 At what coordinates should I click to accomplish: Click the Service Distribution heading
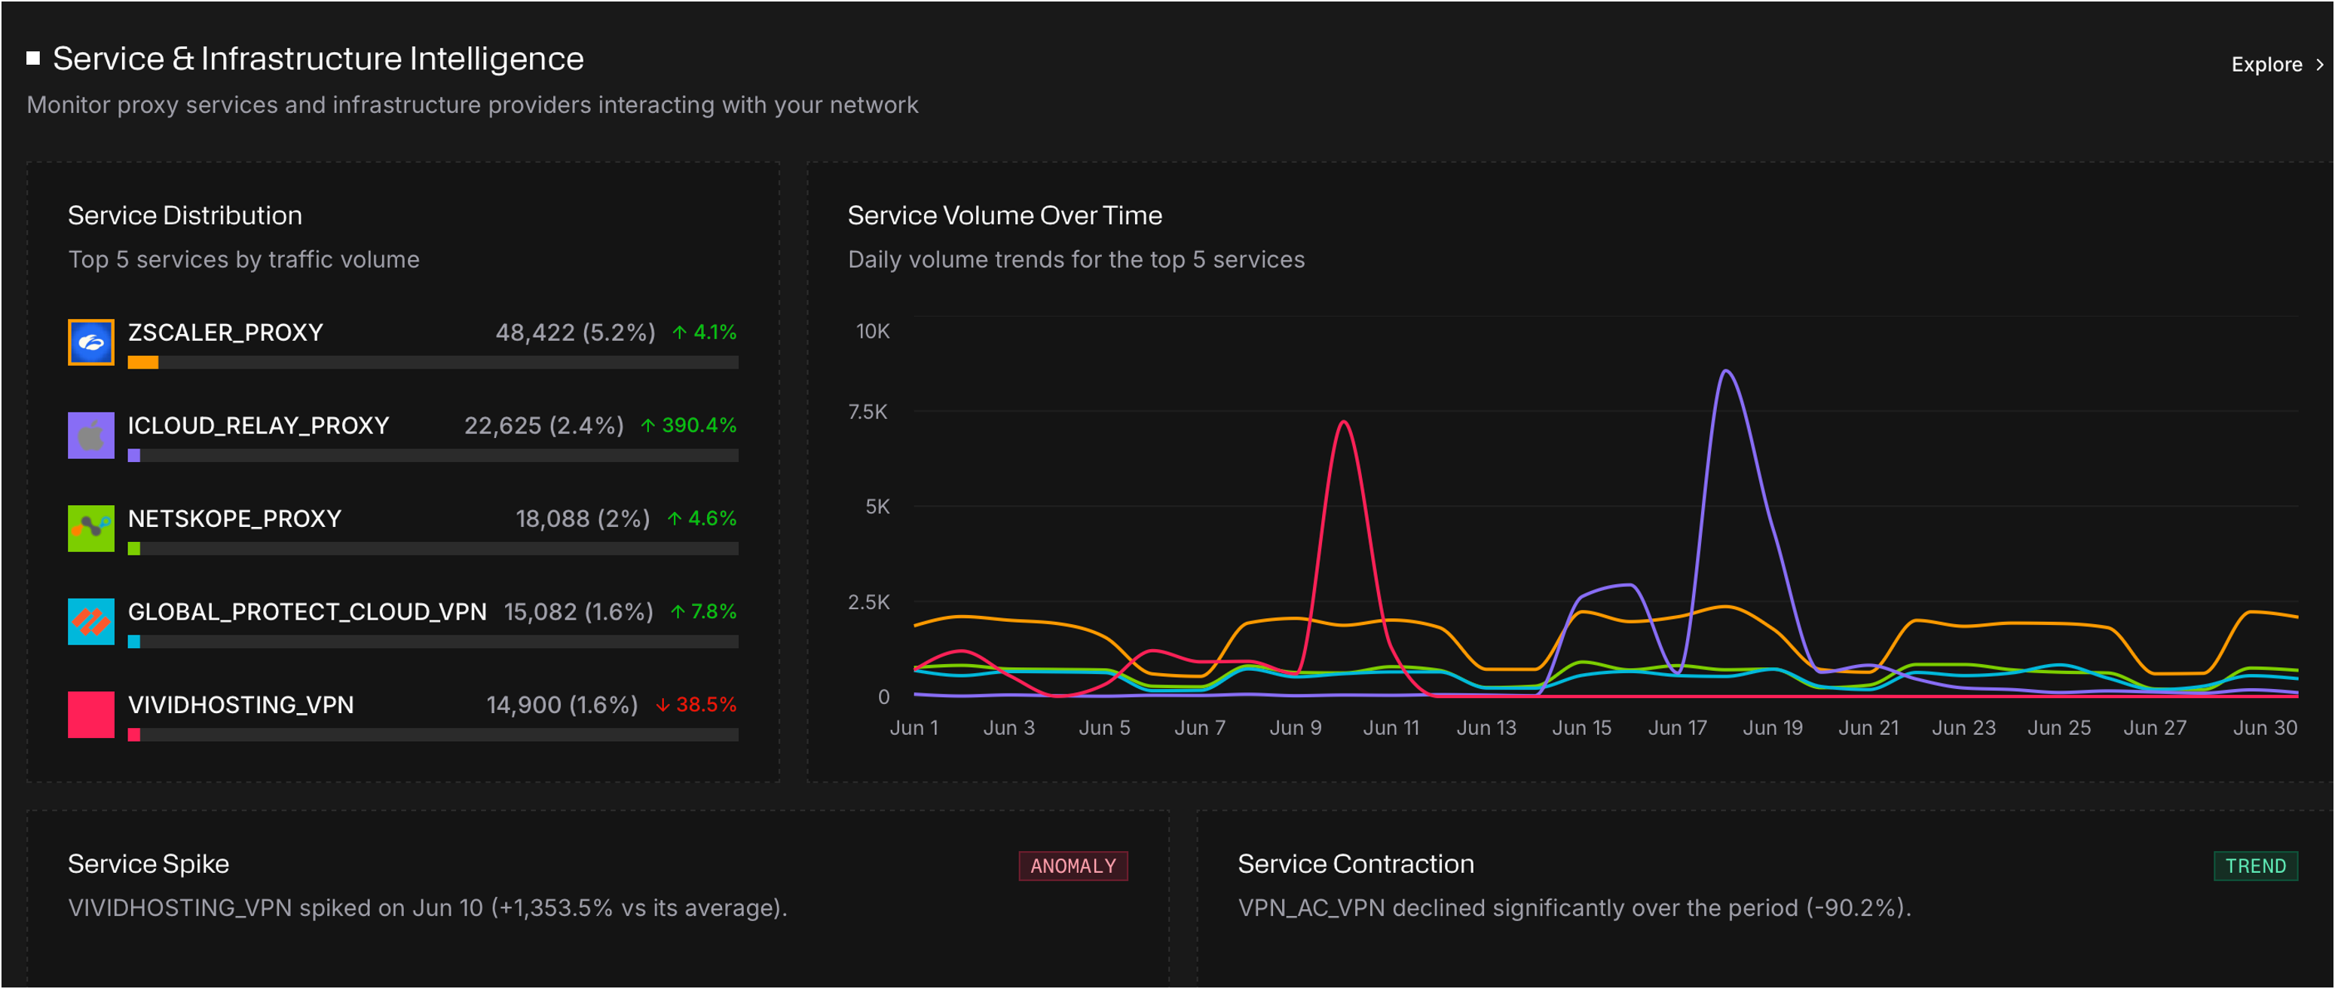[x=184, y=216]
